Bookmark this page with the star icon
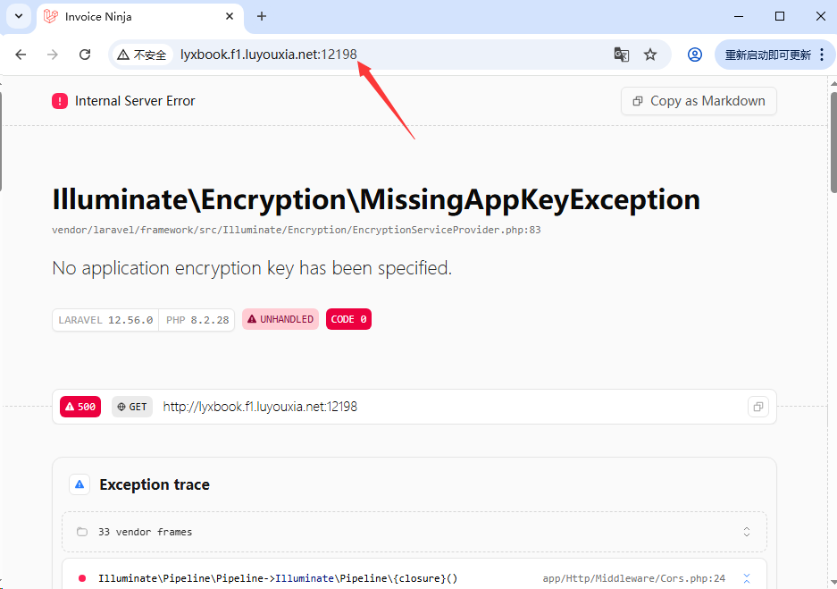The height and width of the screenshot is (589, 837). click(650, 55)
